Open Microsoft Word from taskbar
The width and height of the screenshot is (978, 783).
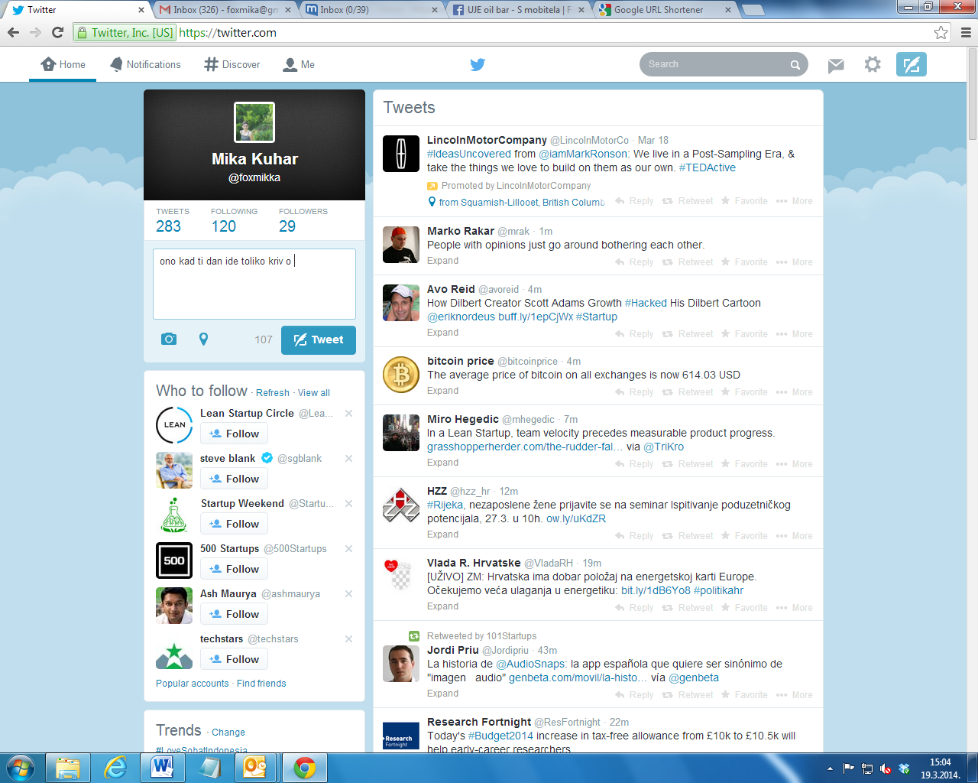(x=163, y=767)
